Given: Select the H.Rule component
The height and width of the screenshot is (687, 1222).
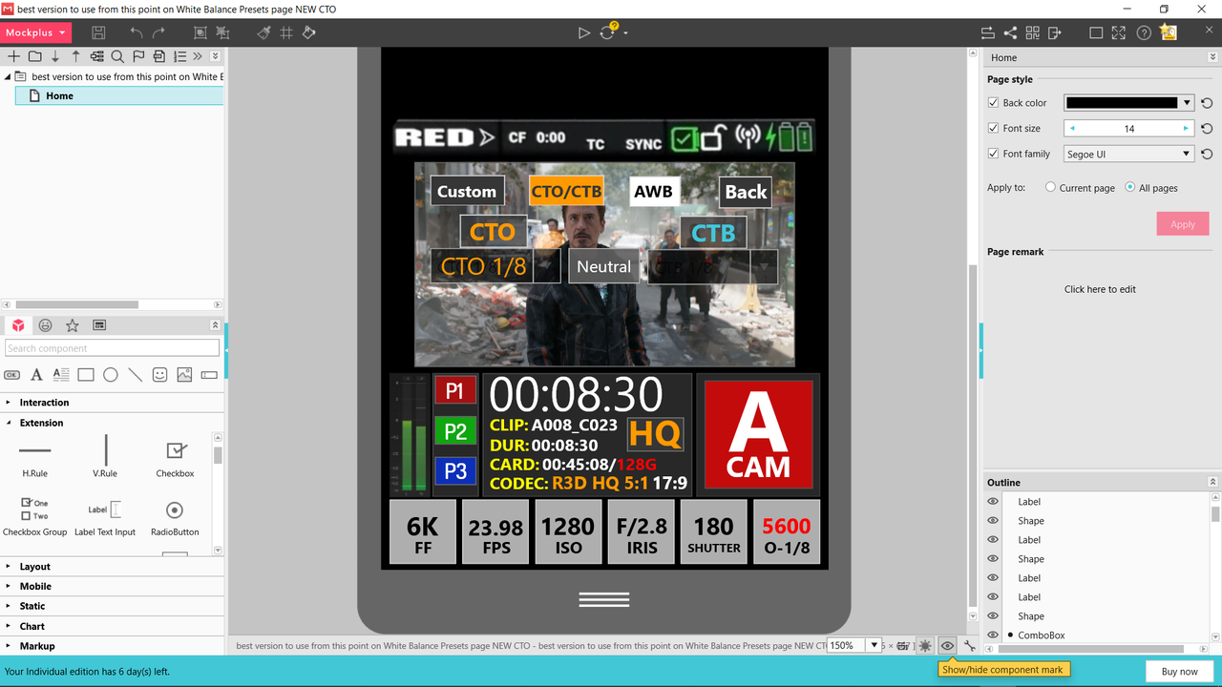Looking at the screenshot, I should click(x=35, y=457).
